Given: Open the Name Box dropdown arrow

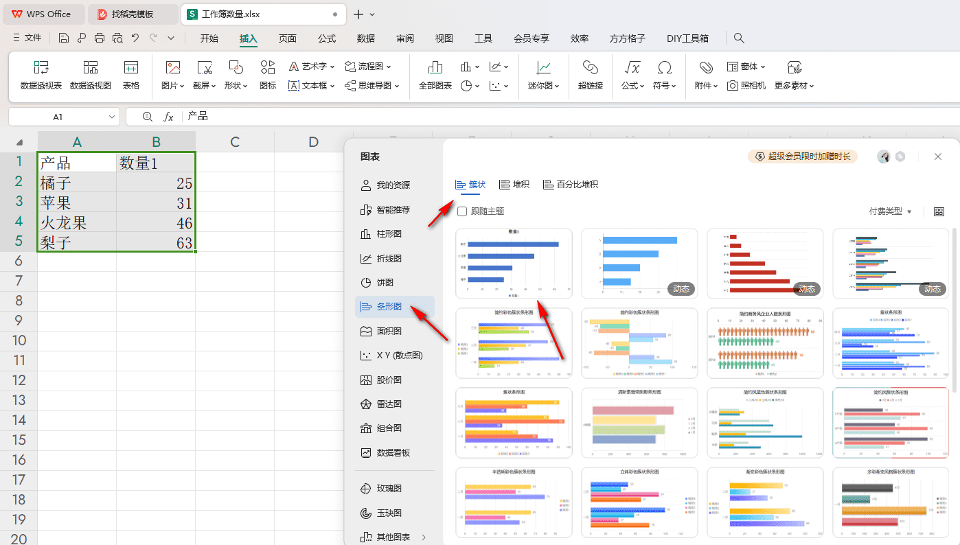Looking at the screenshot, I should click(113, 117).
